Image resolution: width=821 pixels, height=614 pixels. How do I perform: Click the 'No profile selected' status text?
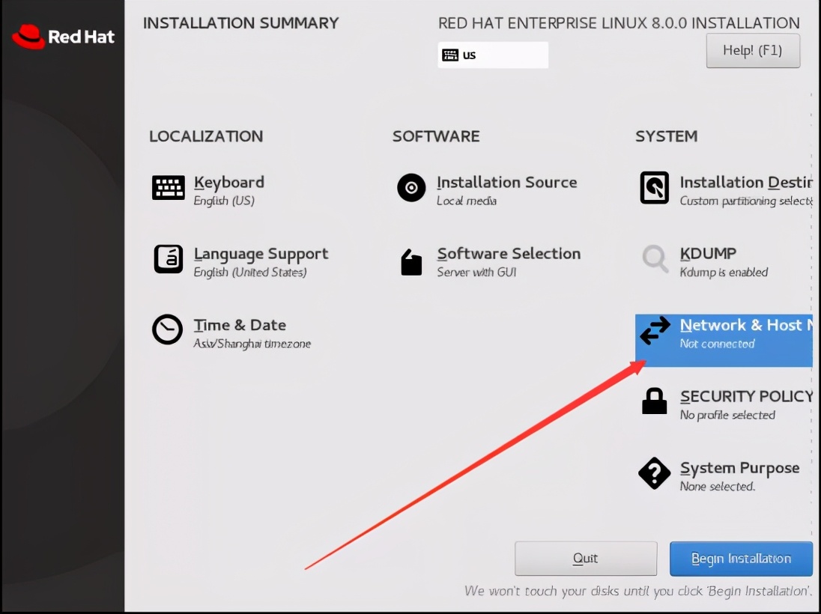(x=727, y=415)
